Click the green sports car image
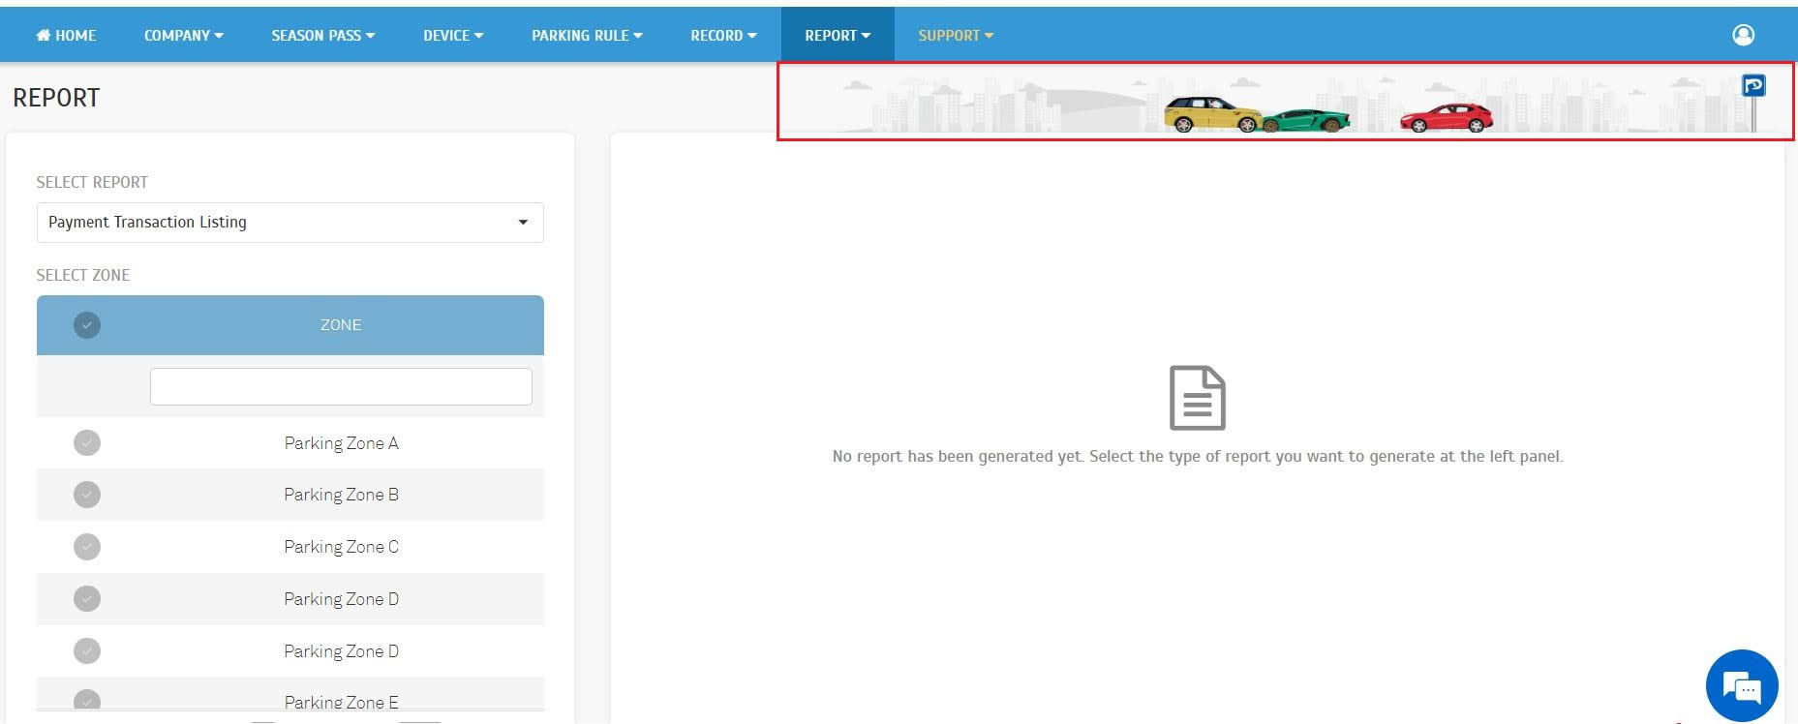This screenshot has height=724, width=1798. coord(1307,121)
